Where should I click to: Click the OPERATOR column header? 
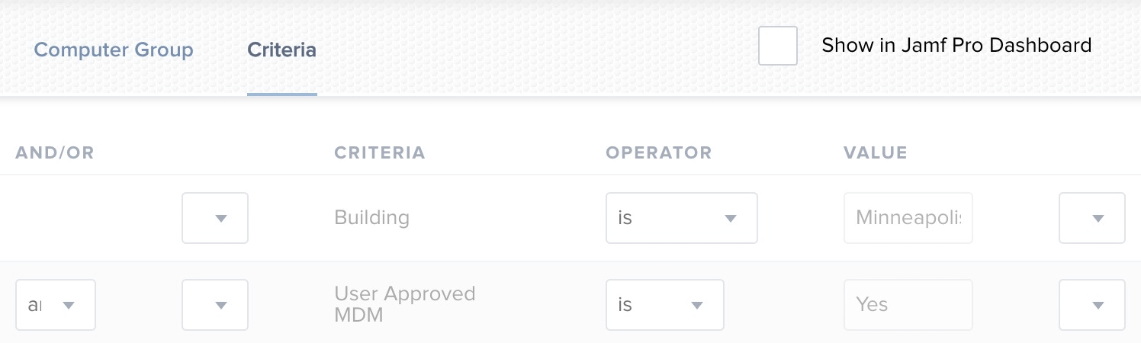coord(658,152)
